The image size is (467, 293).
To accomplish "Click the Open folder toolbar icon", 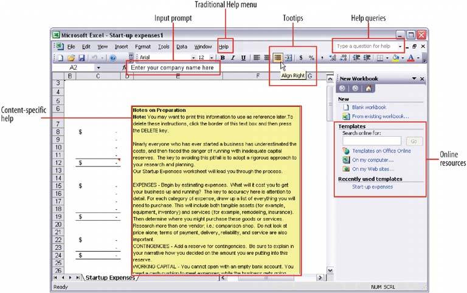I will point(71,58).
